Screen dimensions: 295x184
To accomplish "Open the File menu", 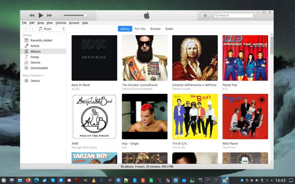I will click(24, 23).
